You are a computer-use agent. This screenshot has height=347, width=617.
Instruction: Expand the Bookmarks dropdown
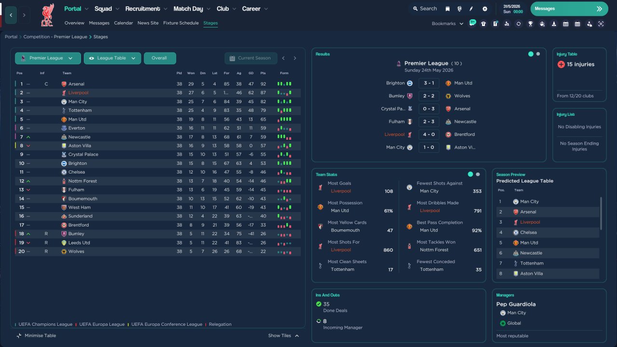[x=447, y=24]
